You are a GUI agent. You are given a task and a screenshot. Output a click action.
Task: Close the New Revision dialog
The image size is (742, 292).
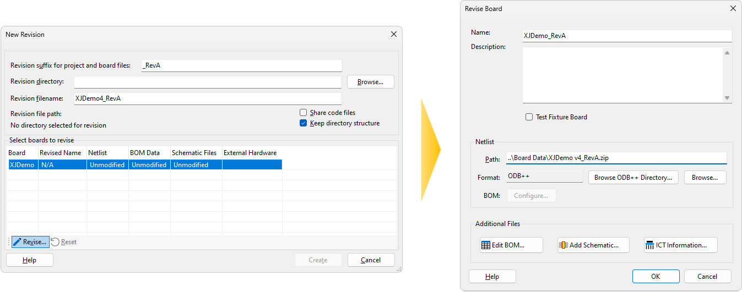[x=393, y=34]
